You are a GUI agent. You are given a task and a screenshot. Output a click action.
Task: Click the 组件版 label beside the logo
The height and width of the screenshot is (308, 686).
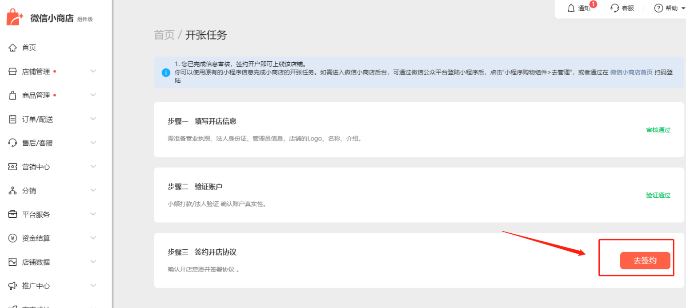coord(85,19)
